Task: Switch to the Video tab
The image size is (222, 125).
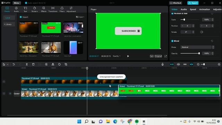Action: pos(174,9)
